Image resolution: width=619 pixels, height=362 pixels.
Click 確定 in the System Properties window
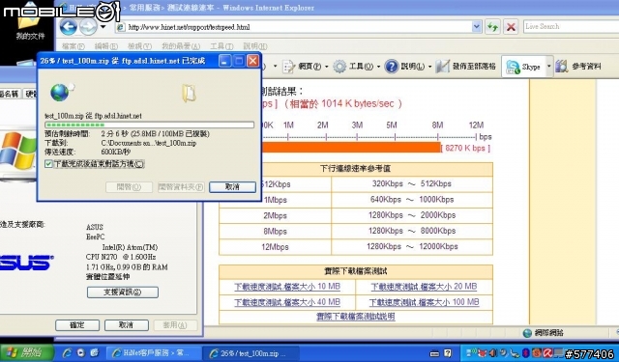(x=77, y=325)
